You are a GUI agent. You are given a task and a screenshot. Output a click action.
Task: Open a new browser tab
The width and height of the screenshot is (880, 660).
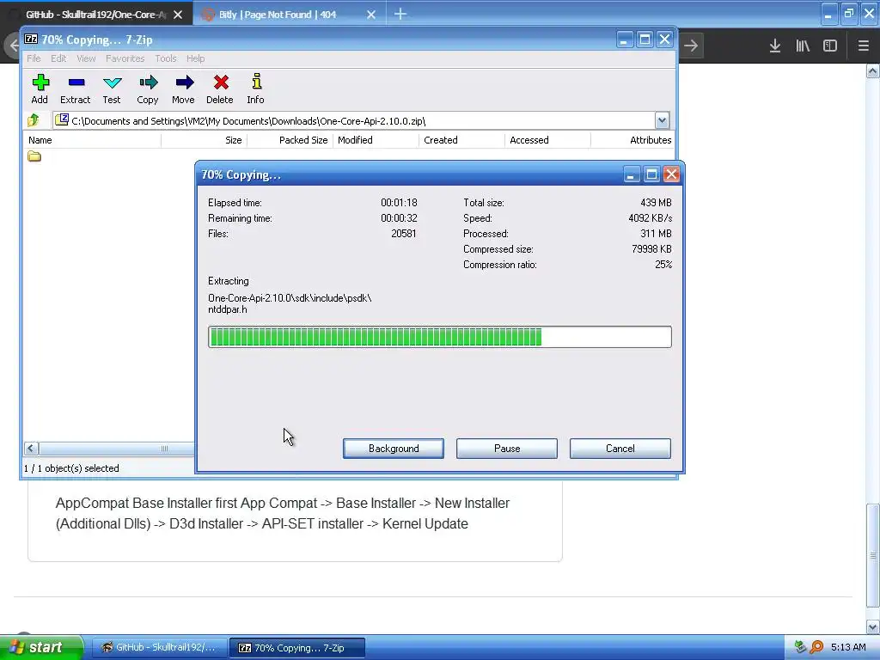[400, 14]
